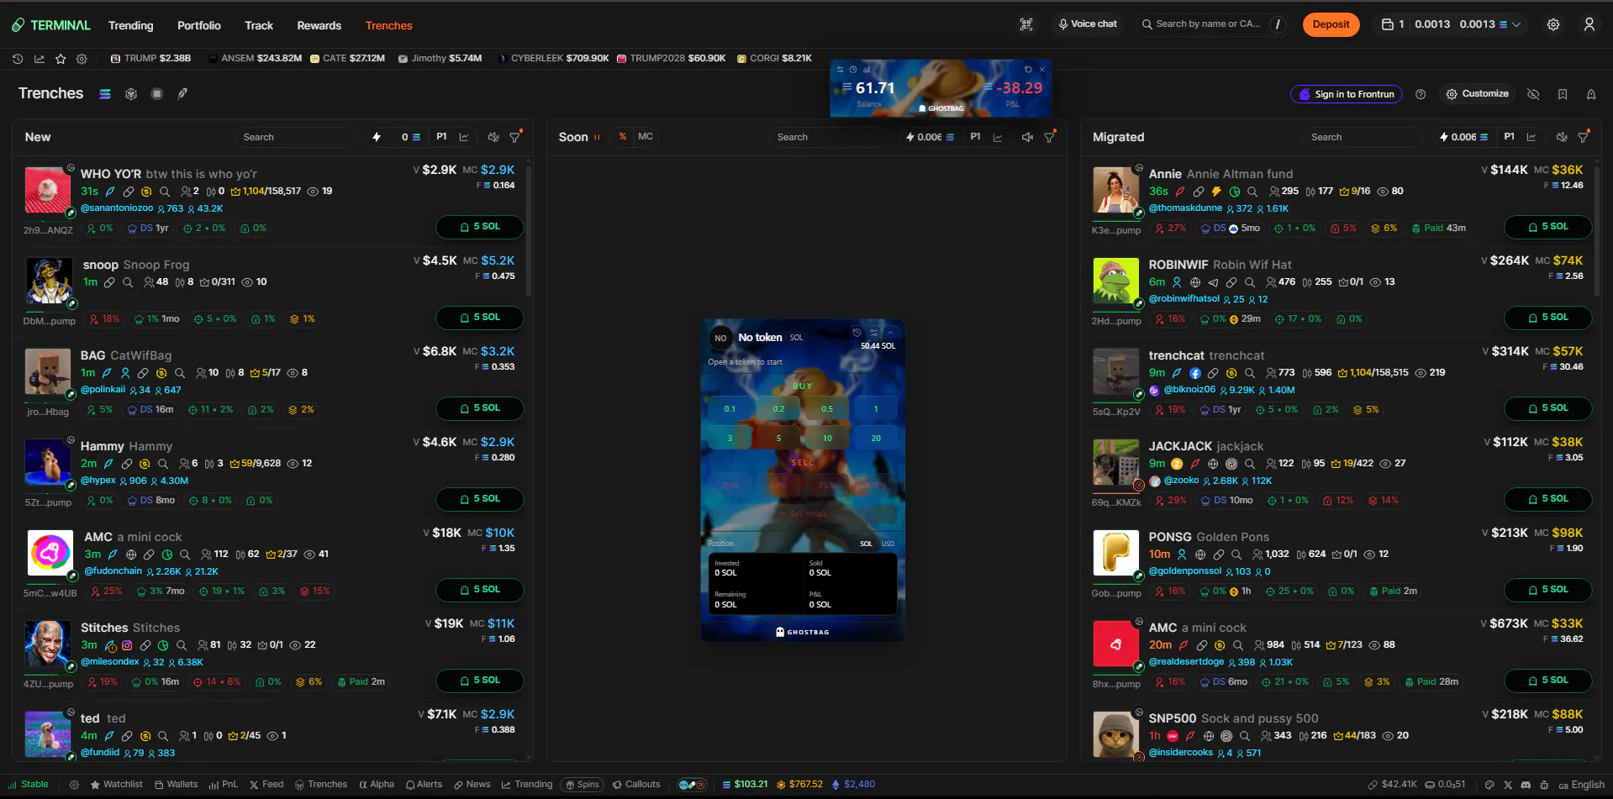Click the ticker favorites star icon
This screenshot has height=799, width=1613.
click(x=61, y=59)
